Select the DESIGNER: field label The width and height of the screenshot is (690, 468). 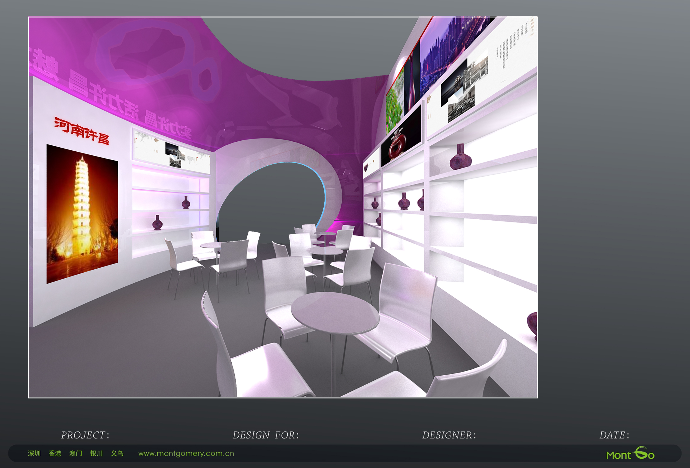point(449,435)
